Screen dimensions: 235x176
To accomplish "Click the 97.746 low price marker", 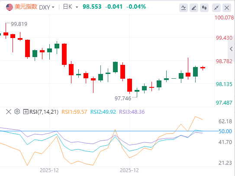I will tap(123, 99).
